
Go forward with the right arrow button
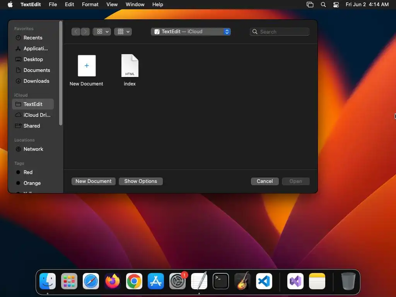click(x=85, y=32)
